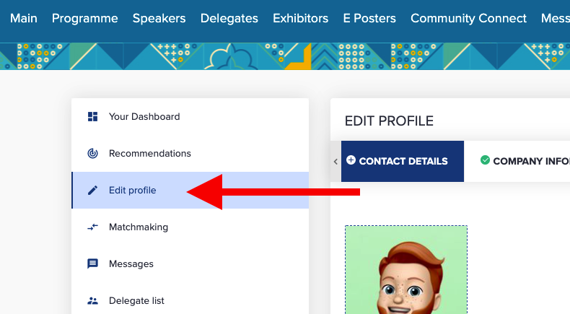Click the Delegate list people icon
Screen dimensions: 570x314
[92, 300]
